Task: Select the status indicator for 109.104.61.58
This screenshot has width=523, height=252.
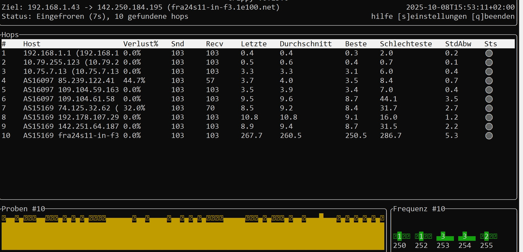Action: coord(489,99)
